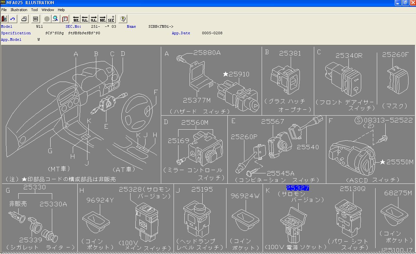Image resolution: width=416 pixels, height=254 pixels.
Task: Click the SEC? section search icon
Action: pyautogui.click(x=111, y=19)
